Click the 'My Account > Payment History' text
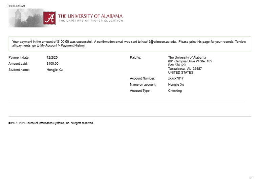Viewport: 260px width, 184px height. (63, 45)
